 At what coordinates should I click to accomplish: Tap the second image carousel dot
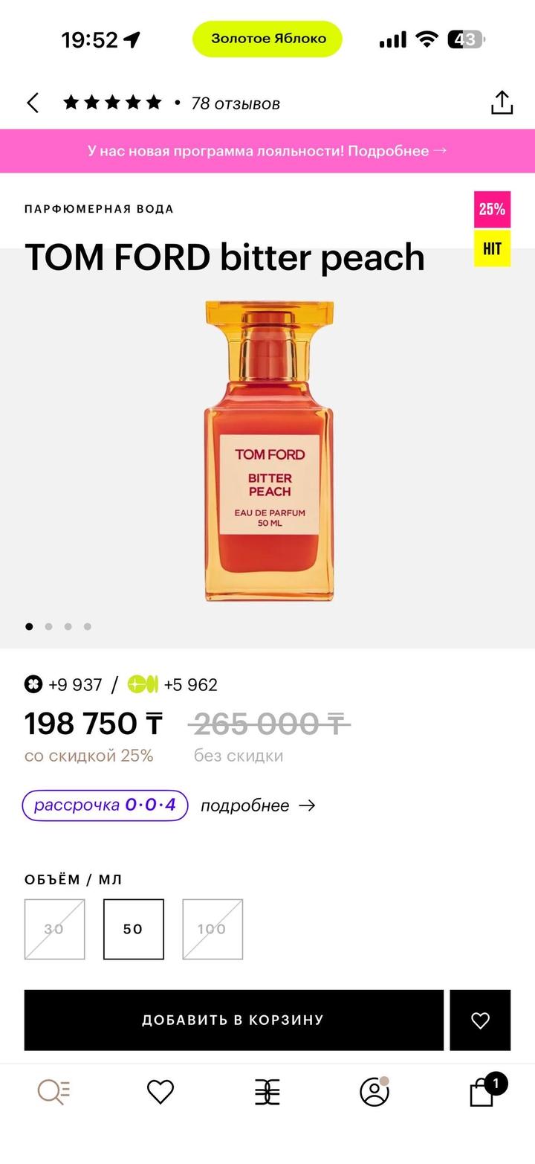coord(48,626)
